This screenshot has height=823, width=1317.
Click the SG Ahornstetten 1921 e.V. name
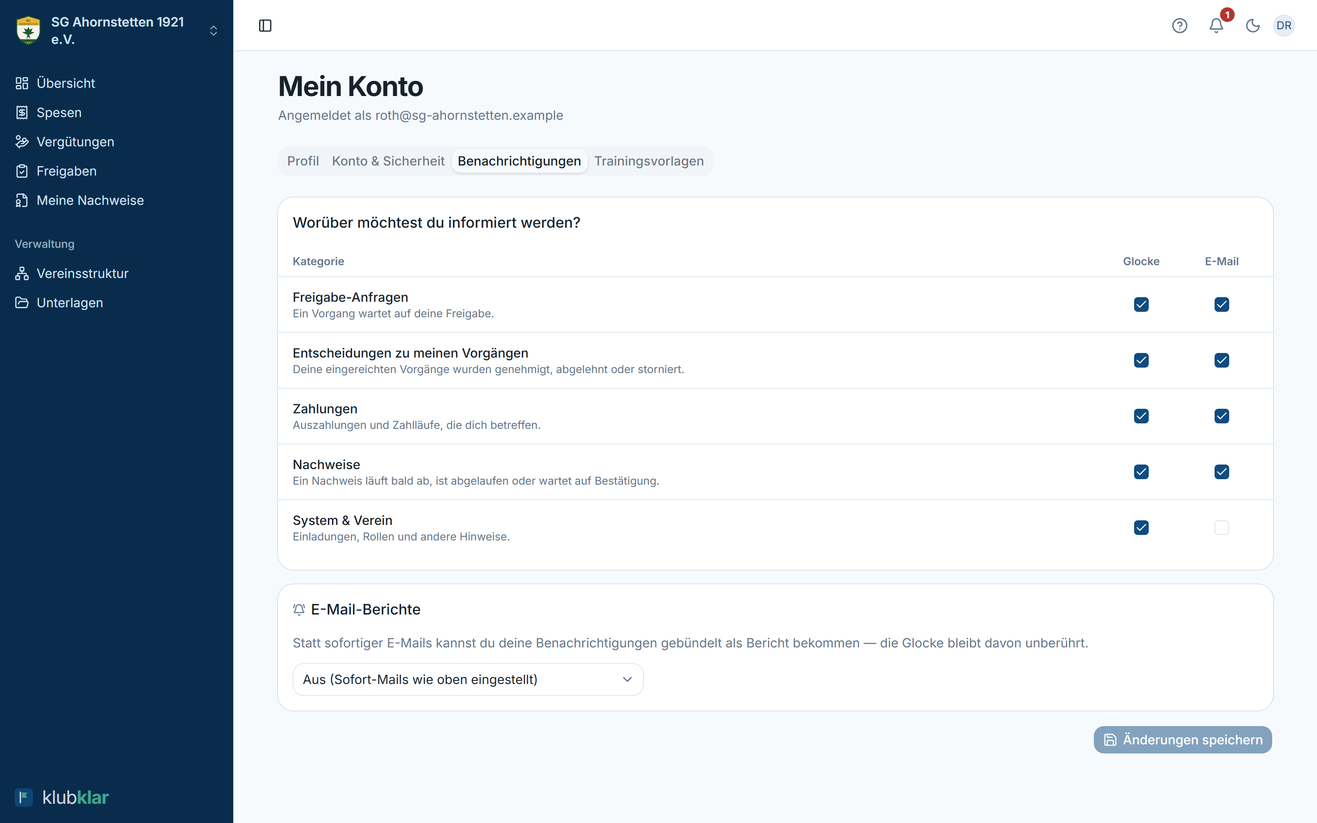point(118,31)
